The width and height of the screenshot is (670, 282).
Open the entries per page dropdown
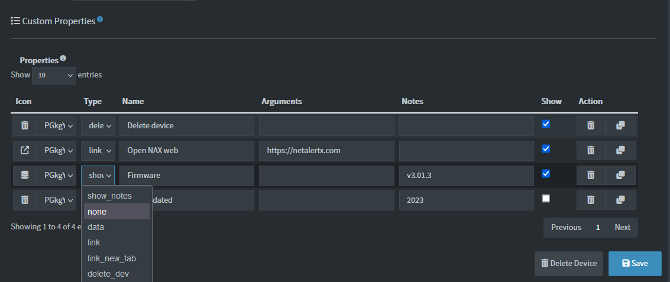point(54,76)
